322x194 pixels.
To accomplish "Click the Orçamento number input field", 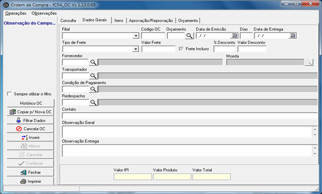I will [176, 36].
